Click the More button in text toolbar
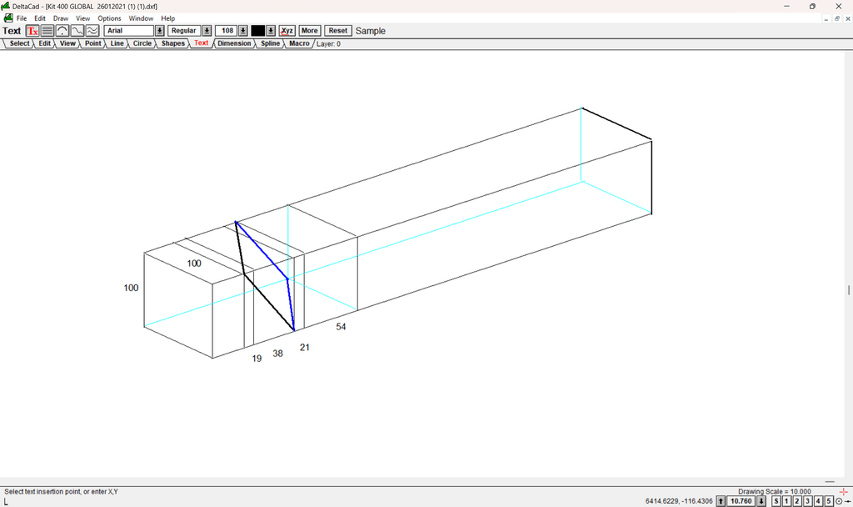 click(x=310, y=31)
